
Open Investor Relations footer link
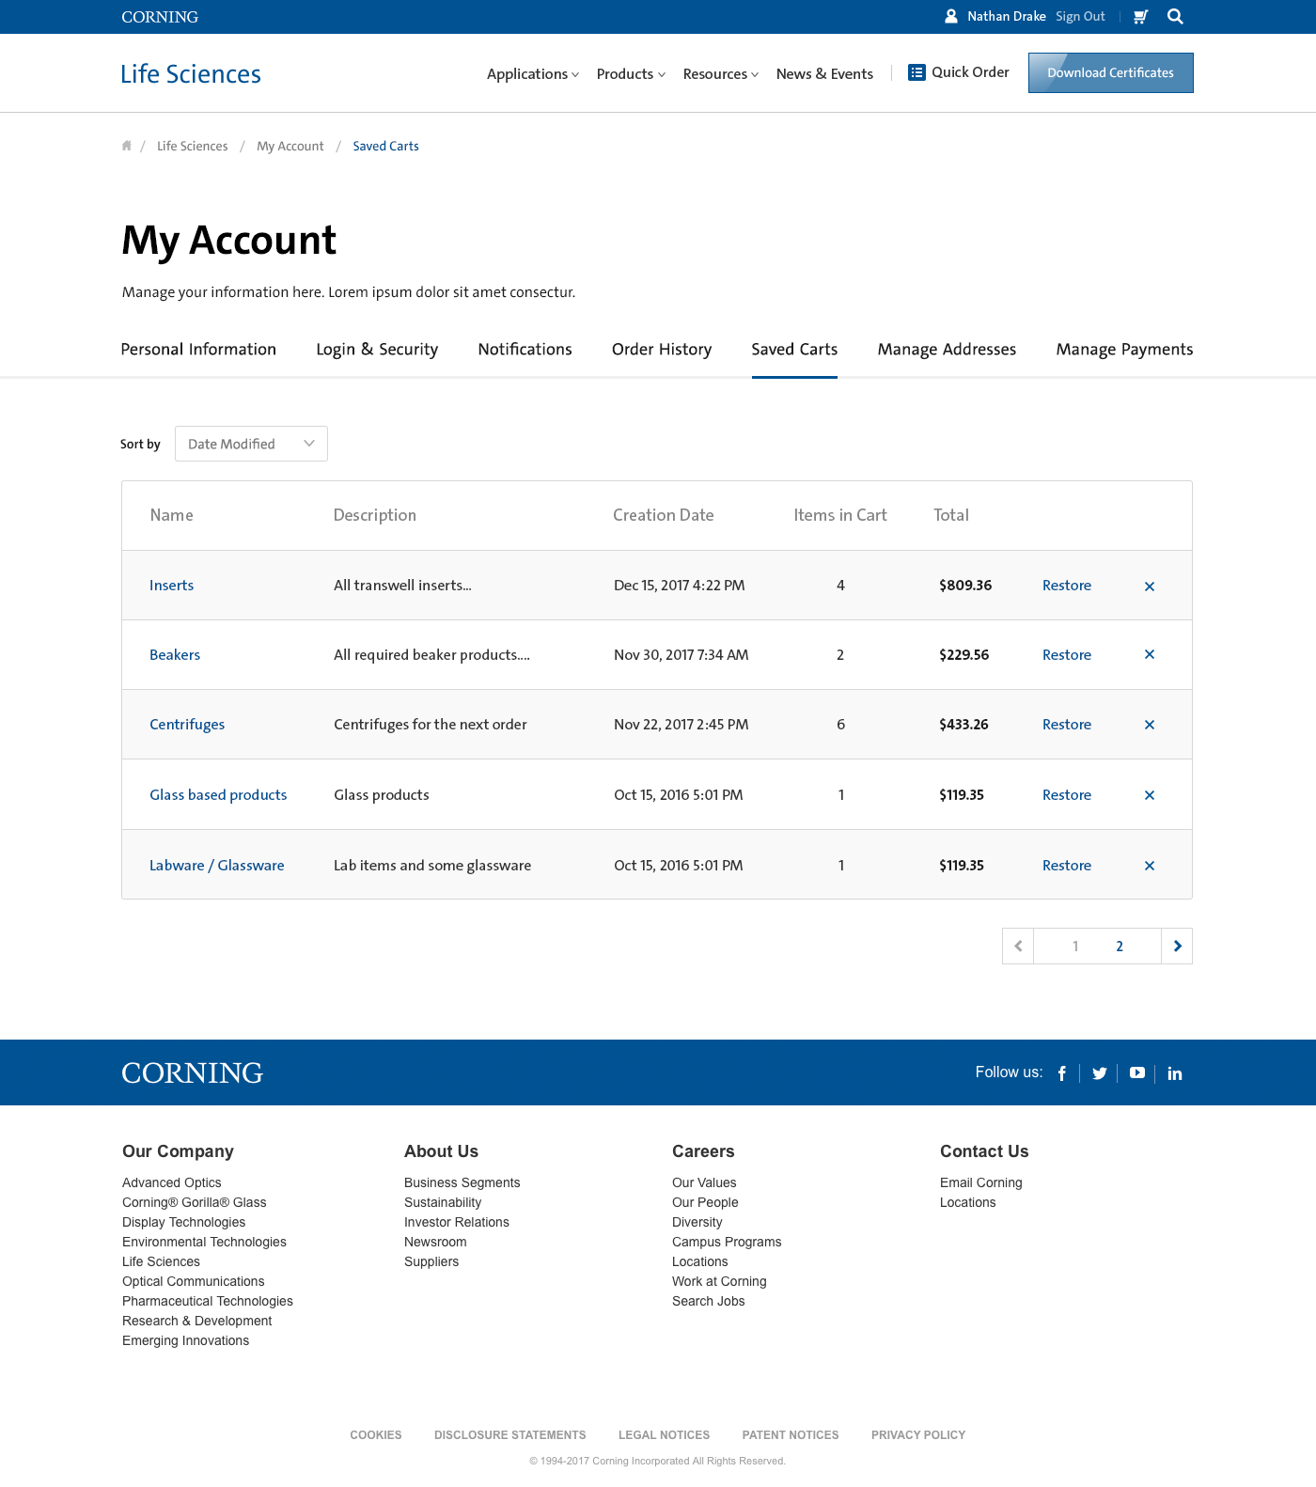(x=457, y=1222)
